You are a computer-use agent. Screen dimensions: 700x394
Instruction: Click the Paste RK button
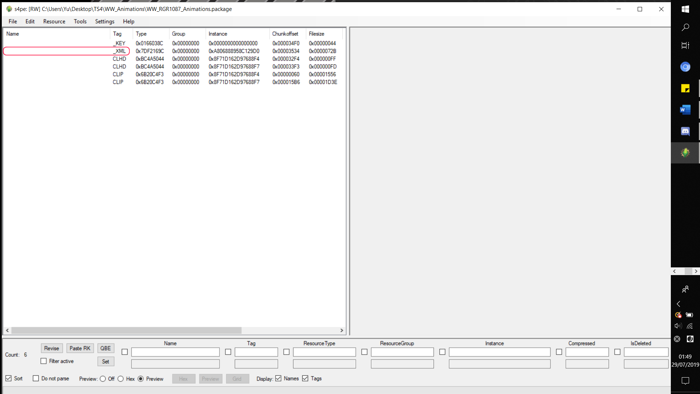click(x=80, y=348)
